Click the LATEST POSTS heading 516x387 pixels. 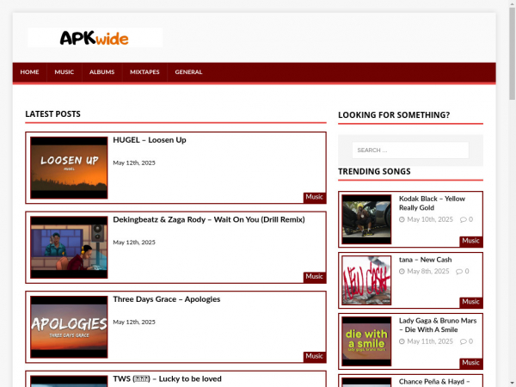click(x=53, y=114)
